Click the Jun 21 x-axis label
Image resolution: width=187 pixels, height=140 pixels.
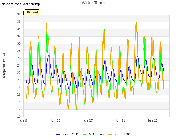tap(120, 120)
